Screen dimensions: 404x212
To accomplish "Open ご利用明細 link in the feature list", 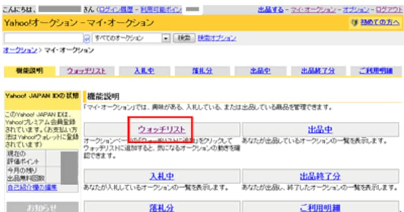I will [x=320, y=207].
